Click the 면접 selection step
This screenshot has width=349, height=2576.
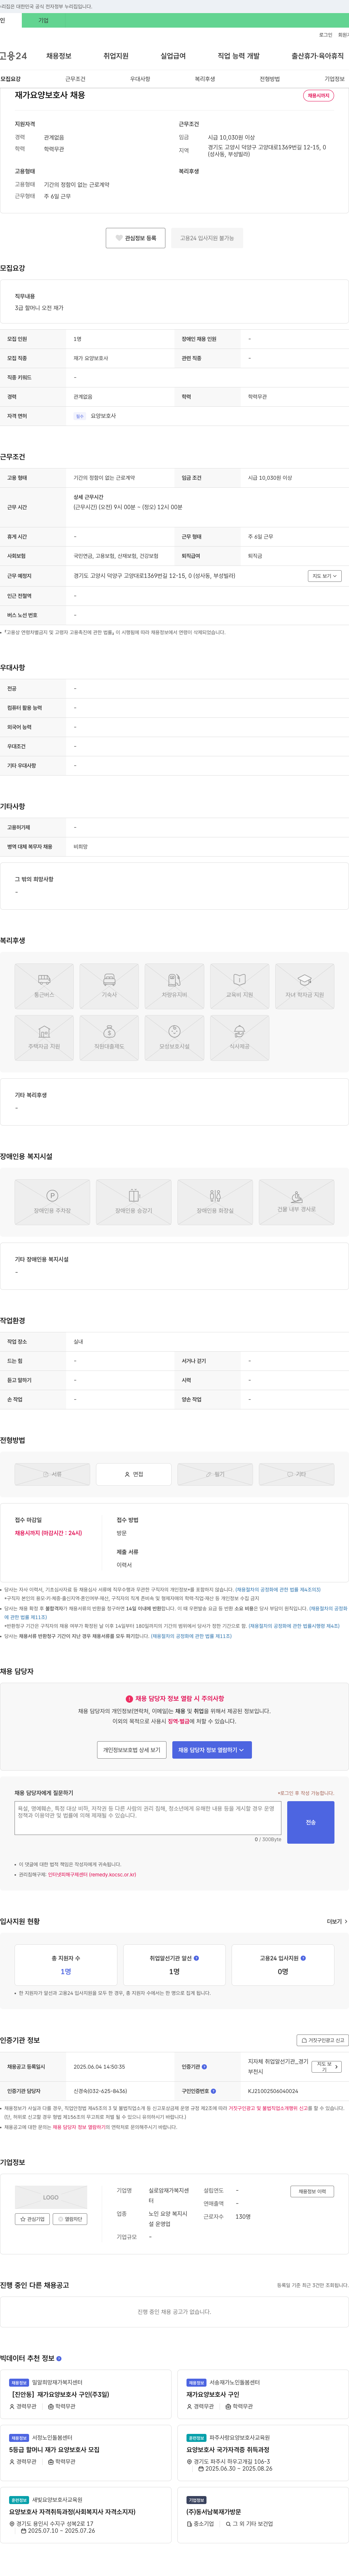[134, 1474]
